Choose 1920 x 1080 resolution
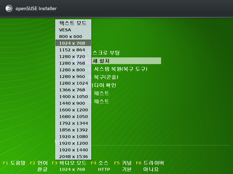This screenshot has height=174, width=233. (73, 137)
